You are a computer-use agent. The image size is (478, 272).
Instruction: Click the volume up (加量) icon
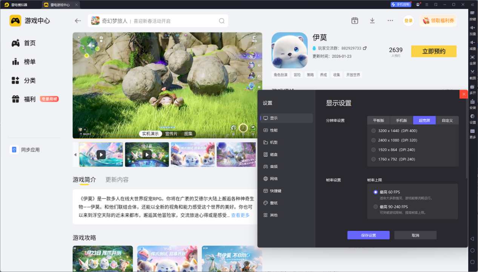472,30
